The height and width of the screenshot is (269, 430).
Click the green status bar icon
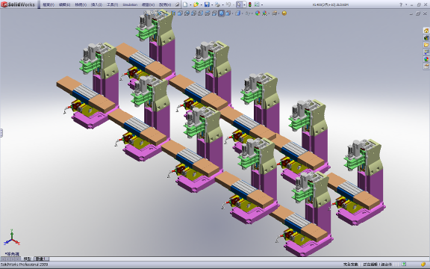404,265
